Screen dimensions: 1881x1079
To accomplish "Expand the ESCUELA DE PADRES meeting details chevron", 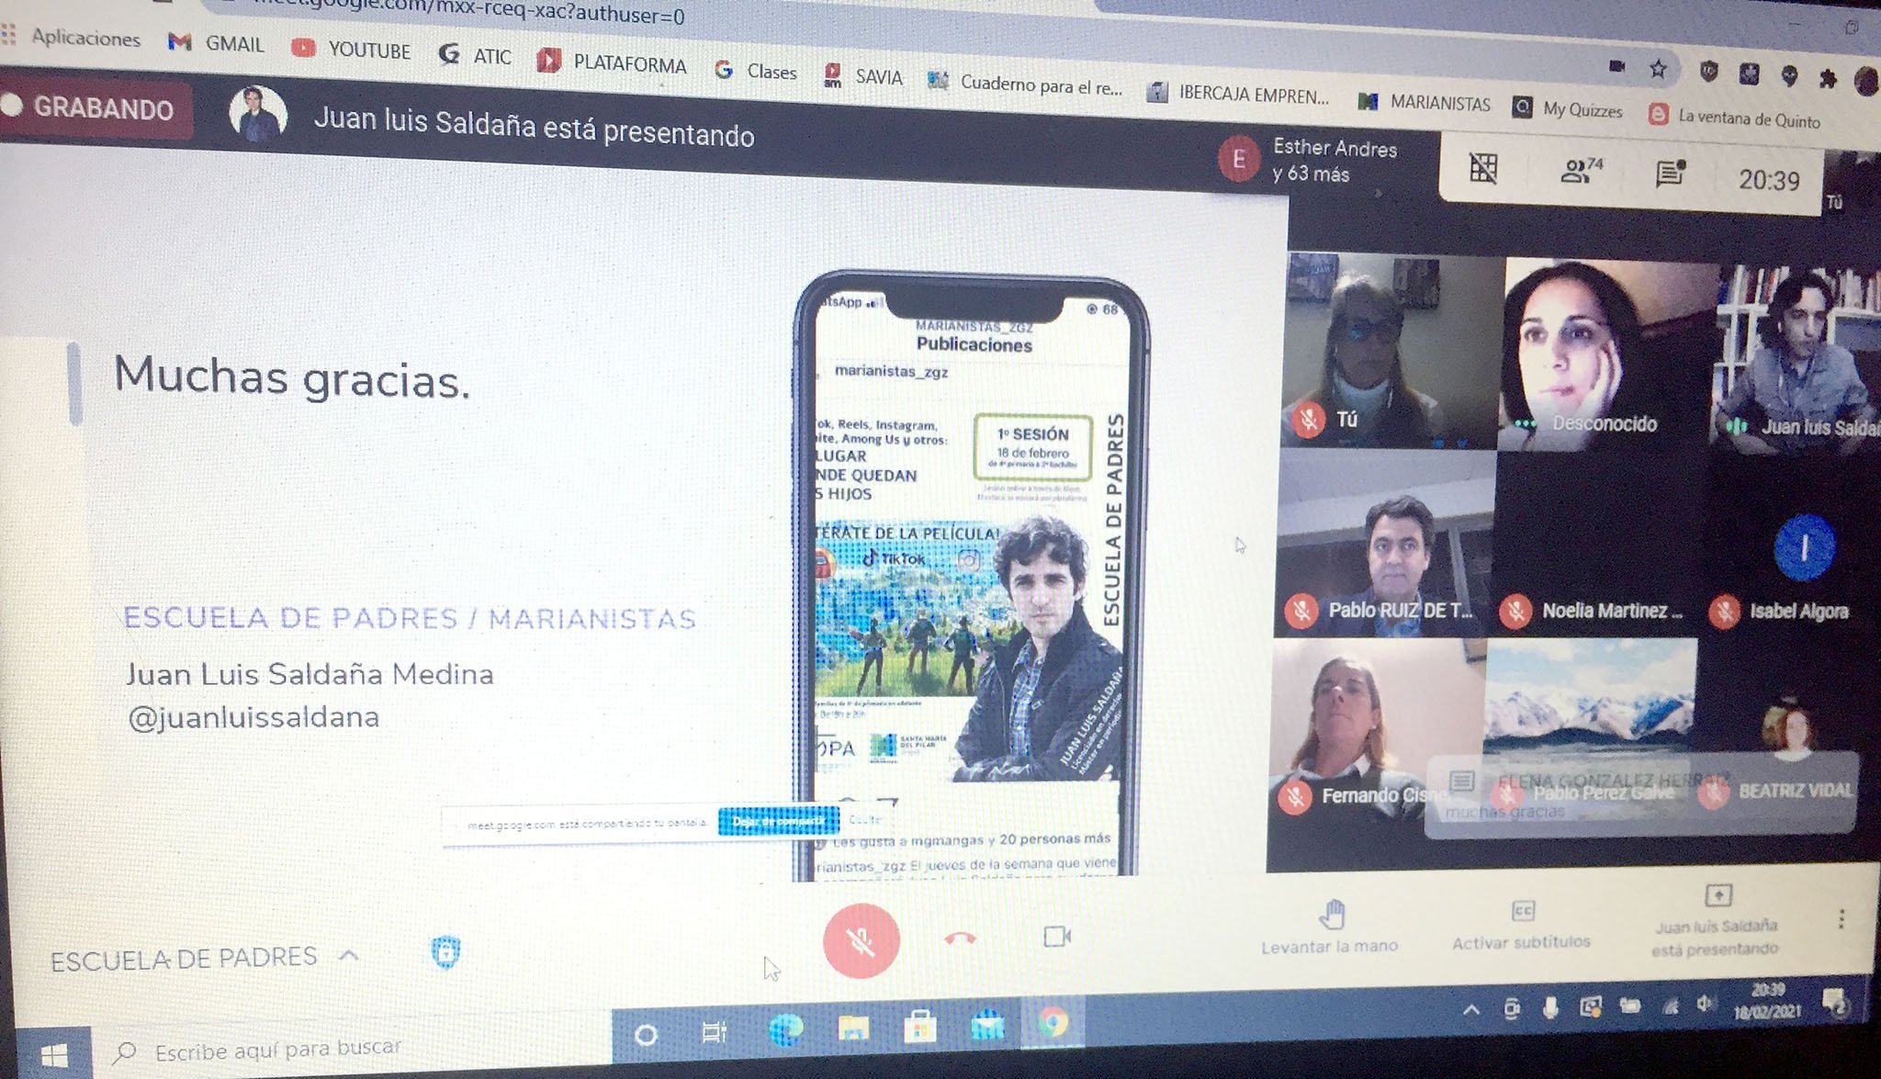I will click(x=349, y=956).
